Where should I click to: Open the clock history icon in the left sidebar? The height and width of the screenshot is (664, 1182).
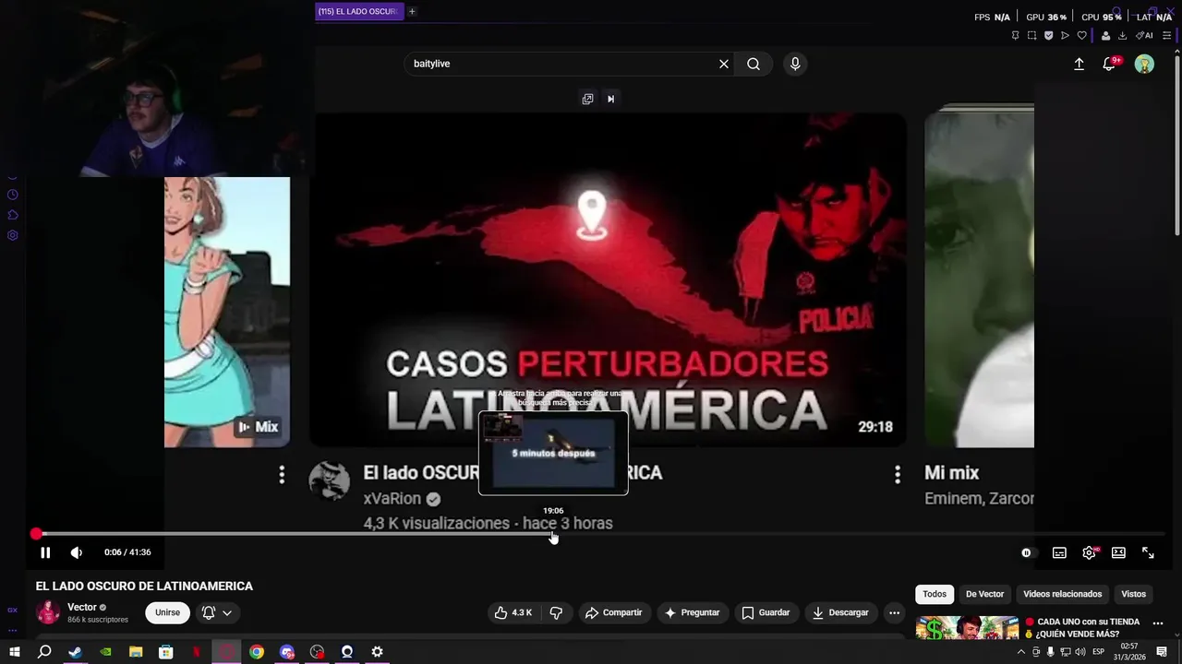pyautogui.click(x=12, y=195)
